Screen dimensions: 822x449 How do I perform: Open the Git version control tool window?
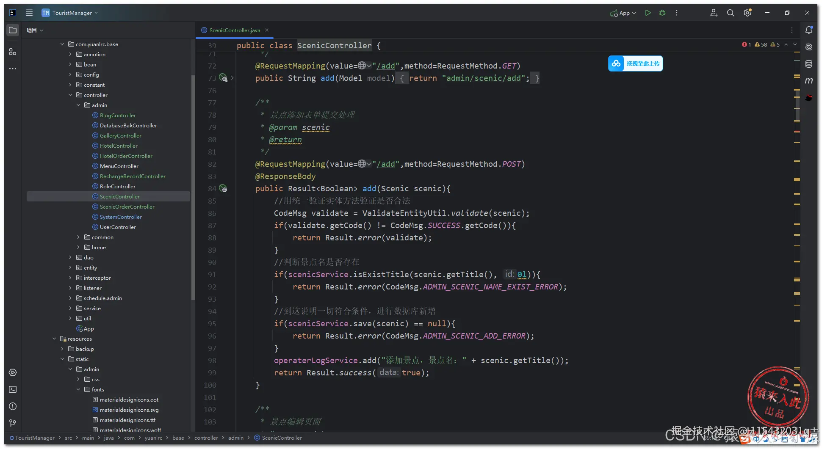point(13,423)
